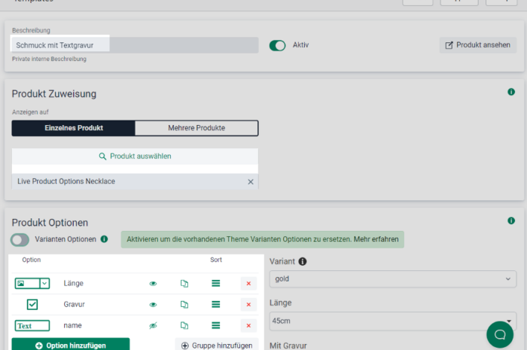527x350 pixels.
Task: Duplicate the name option
Action: (184, 326)
